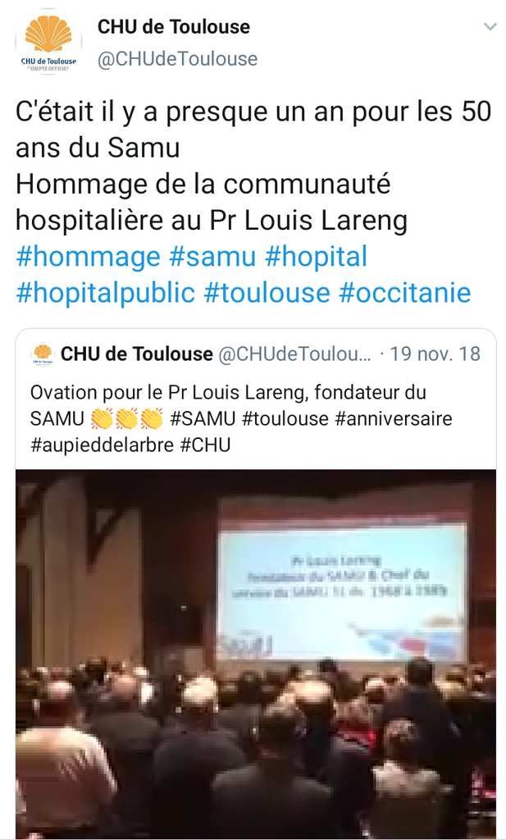Open the #hopitalpublic hashtag

[x=105, y=293]
